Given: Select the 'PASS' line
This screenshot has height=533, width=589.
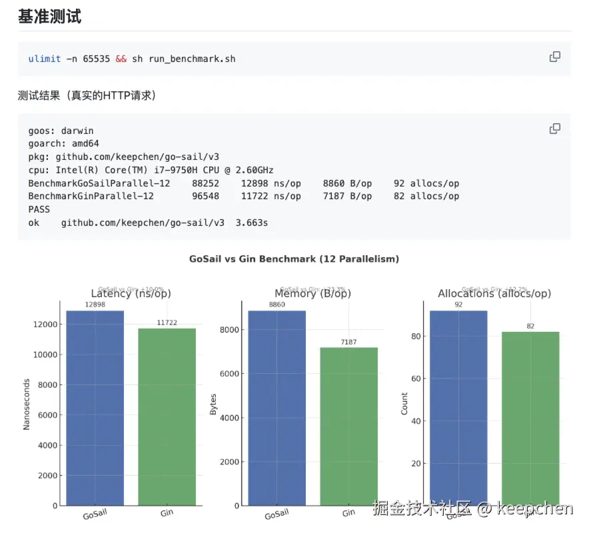Looking at the screenshot, I should [39, 209].
